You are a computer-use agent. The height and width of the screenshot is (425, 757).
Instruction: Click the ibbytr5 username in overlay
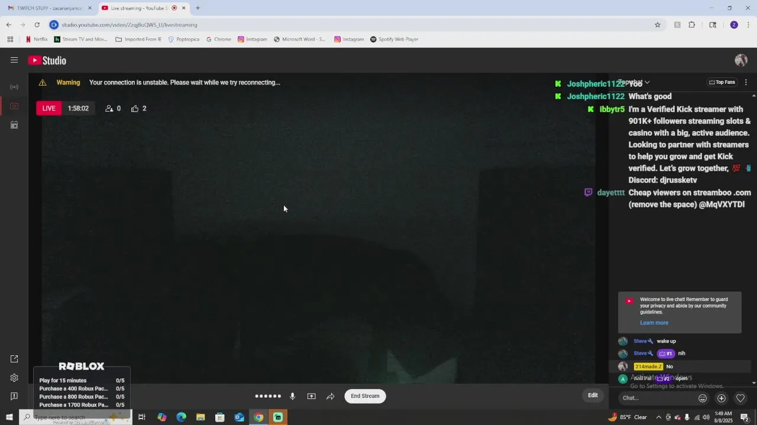point(612,109)
